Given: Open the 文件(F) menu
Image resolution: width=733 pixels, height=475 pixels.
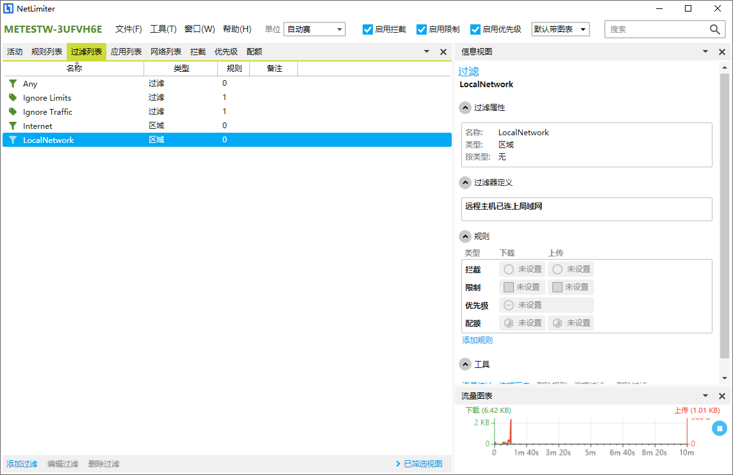Looking at the screenshot, I should tap(129, 29).
